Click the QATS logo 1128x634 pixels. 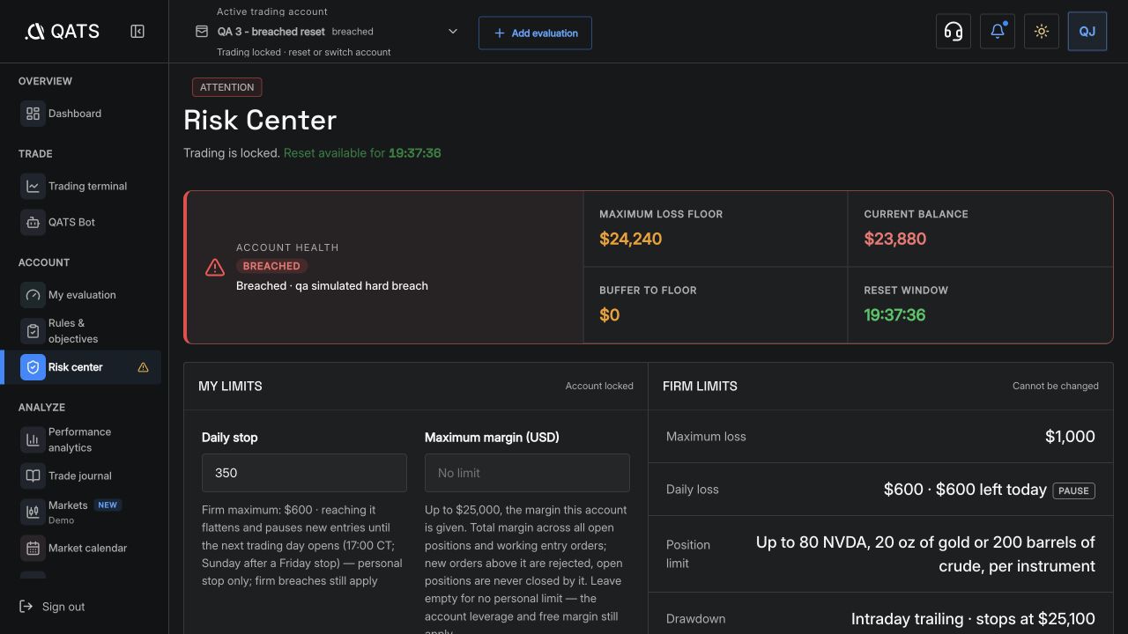[62, 32]
